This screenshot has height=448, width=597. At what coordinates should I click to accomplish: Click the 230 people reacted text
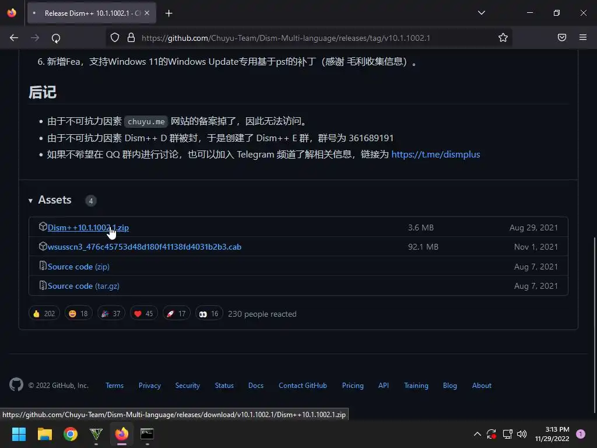(262, 314)
